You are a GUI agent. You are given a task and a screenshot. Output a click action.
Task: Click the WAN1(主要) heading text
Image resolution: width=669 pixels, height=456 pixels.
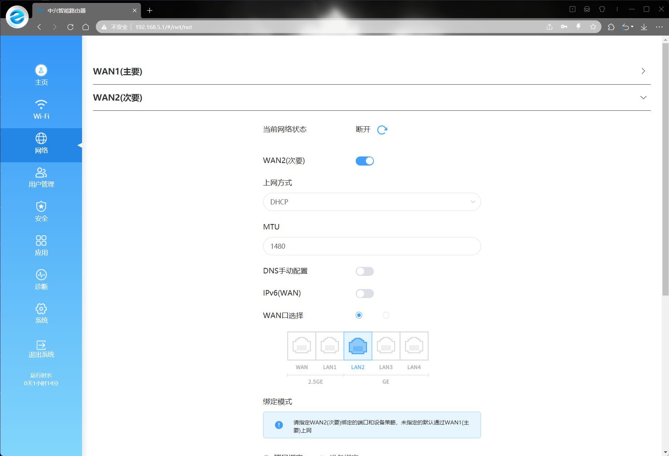coord(118,71)
